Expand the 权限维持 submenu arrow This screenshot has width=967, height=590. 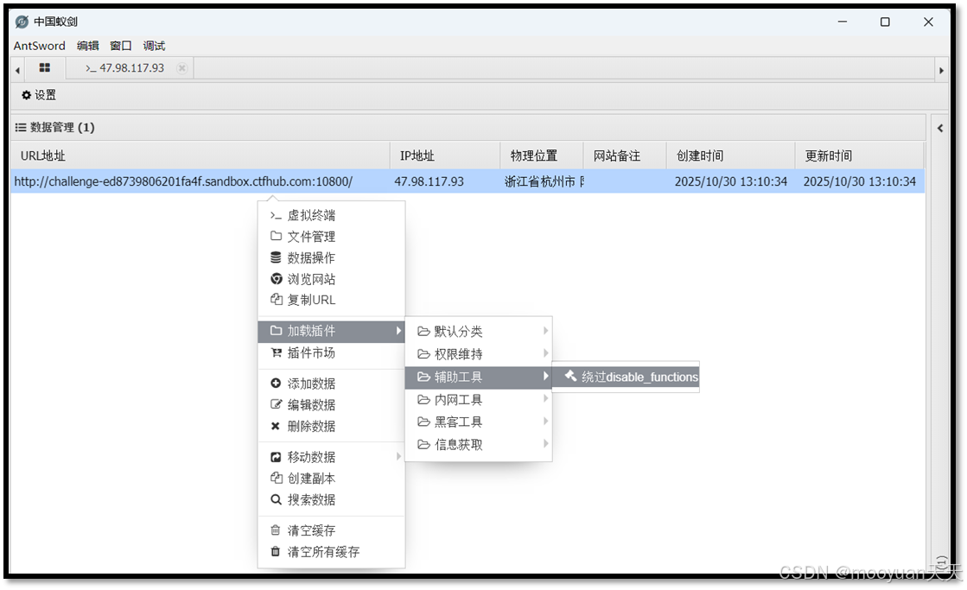click(546, 353)
